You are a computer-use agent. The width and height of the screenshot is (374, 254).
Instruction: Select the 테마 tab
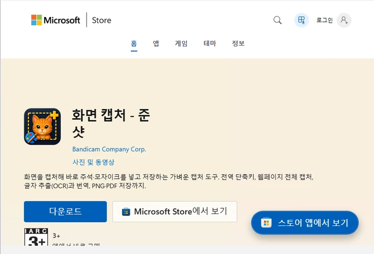pyautogui.click(x=210, y=43)
